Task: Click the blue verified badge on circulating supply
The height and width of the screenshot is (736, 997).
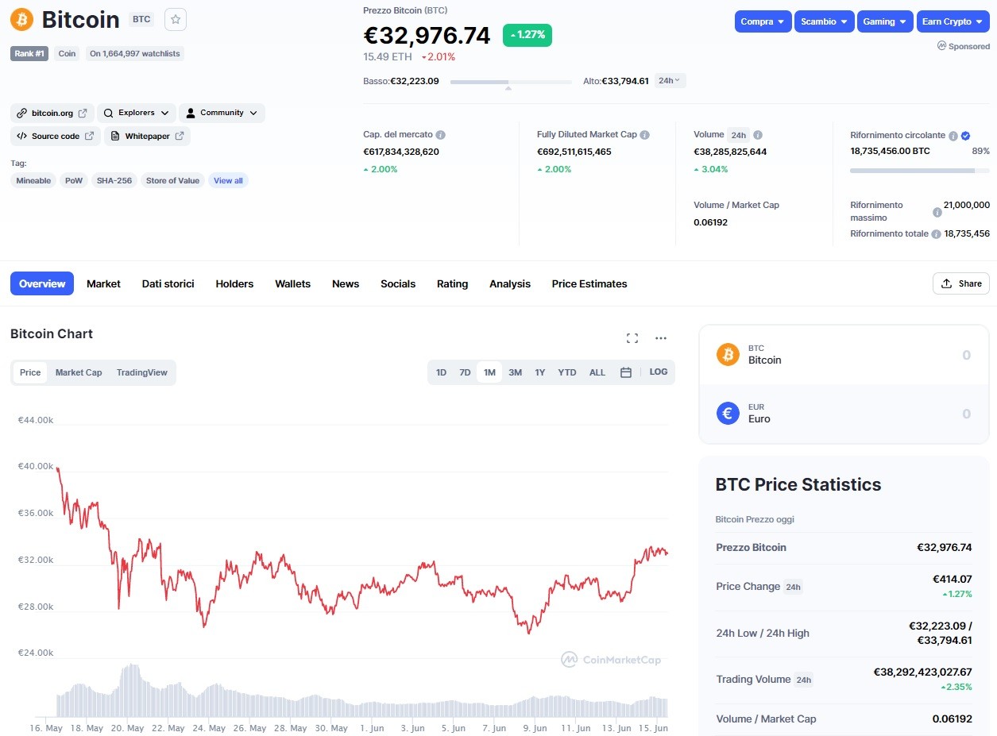Action: [965, 136]
